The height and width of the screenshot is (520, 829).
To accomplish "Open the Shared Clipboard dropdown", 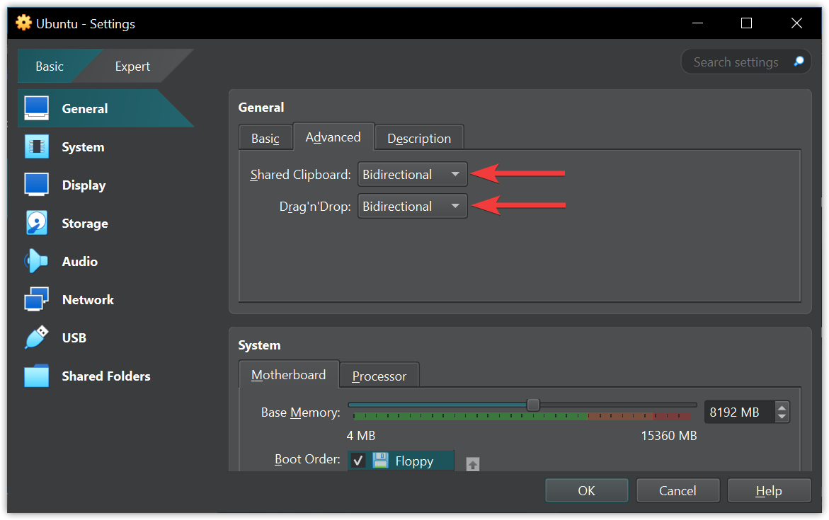I will [413, 174].
